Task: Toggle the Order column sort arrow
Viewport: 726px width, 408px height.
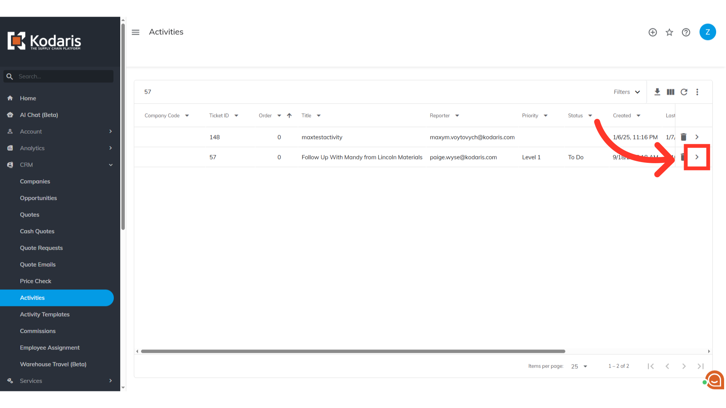Action: coord(289,116)
